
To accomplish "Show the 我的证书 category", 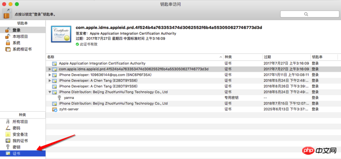I will (23, 141).
